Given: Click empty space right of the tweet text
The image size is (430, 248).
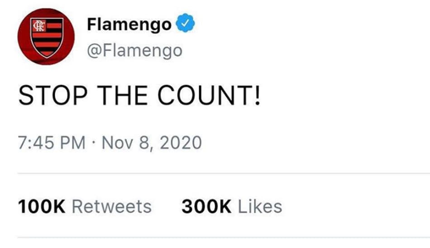Looking at the screenshot, I should [343, 95].
